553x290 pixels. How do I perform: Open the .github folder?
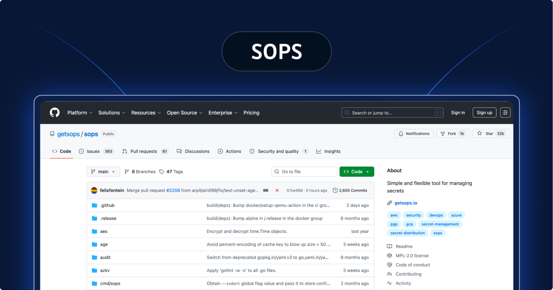click(x=107, y=205)
